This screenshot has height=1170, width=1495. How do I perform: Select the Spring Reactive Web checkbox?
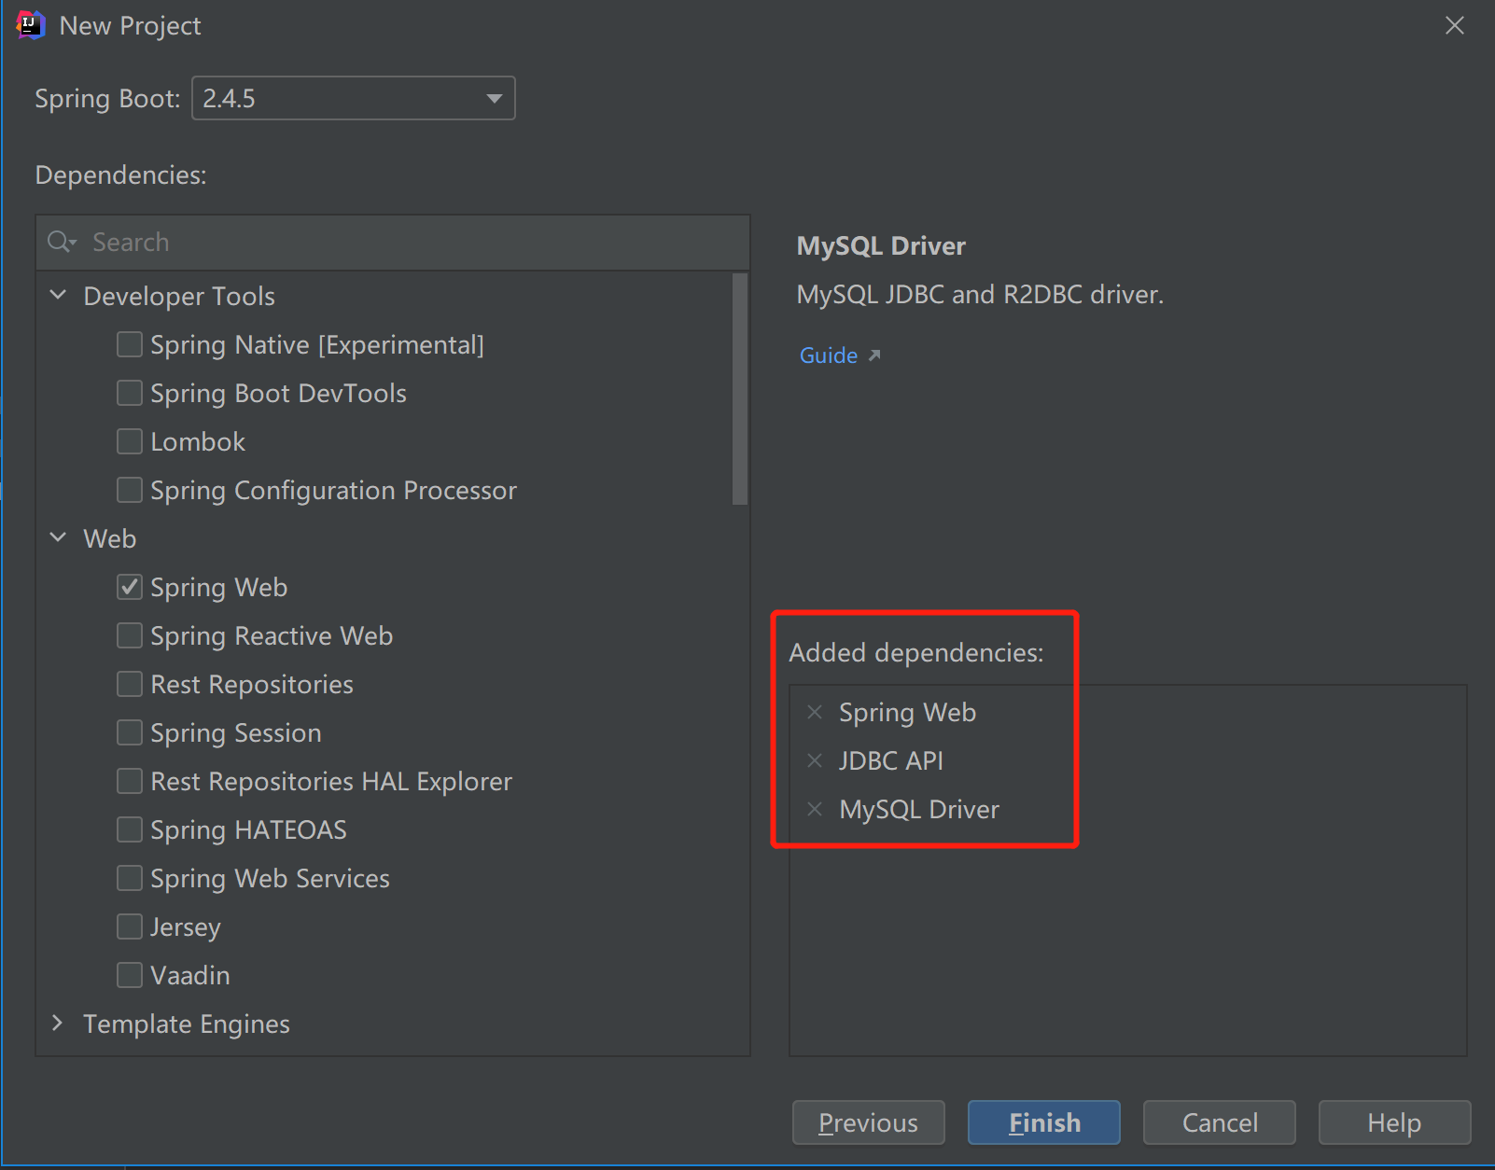coord(130,636)
